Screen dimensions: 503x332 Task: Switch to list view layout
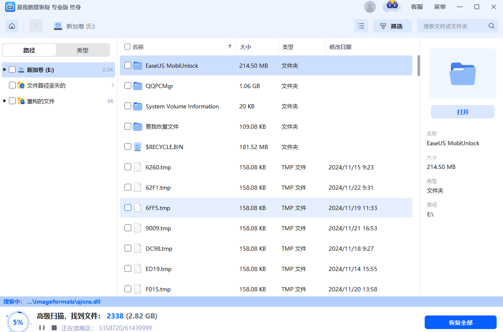361,26
